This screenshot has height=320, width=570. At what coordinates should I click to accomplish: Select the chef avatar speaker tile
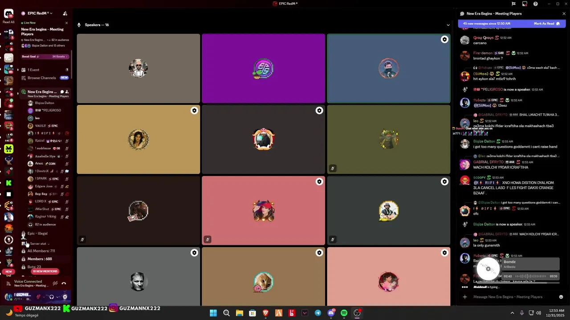138,68
